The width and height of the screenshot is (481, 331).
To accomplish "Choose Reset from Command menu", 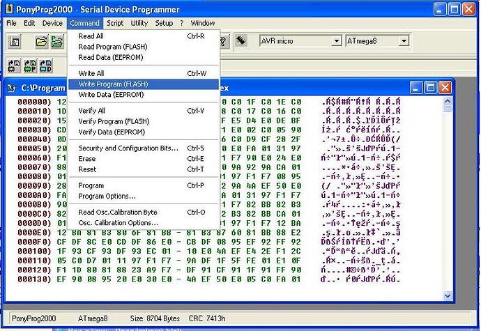I will tap(144, 169).
